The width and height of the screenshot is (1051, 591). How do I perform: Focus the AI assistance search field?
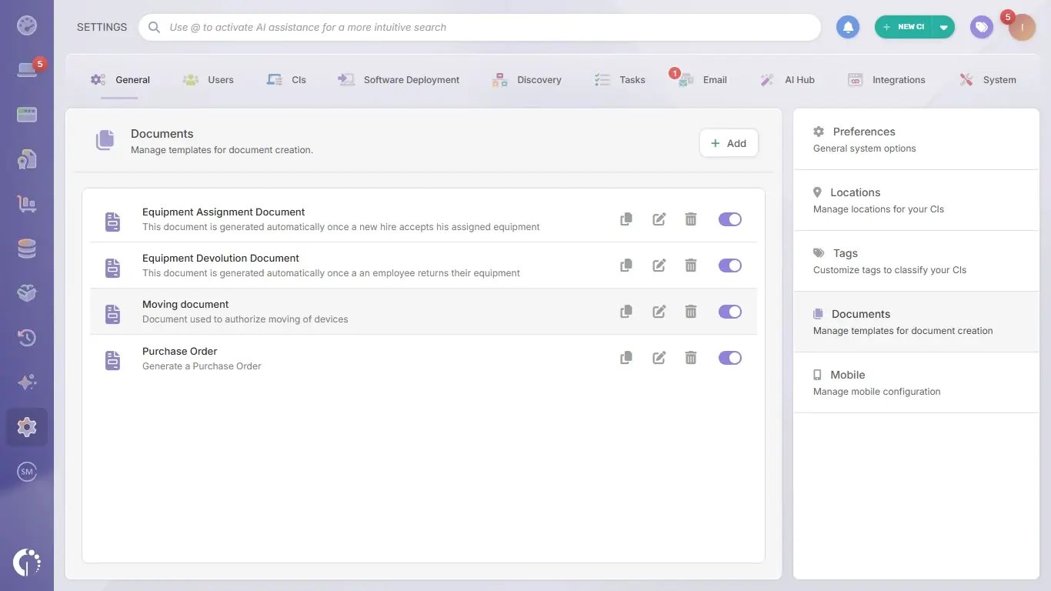pyautogui.click(x=480, y=27)
